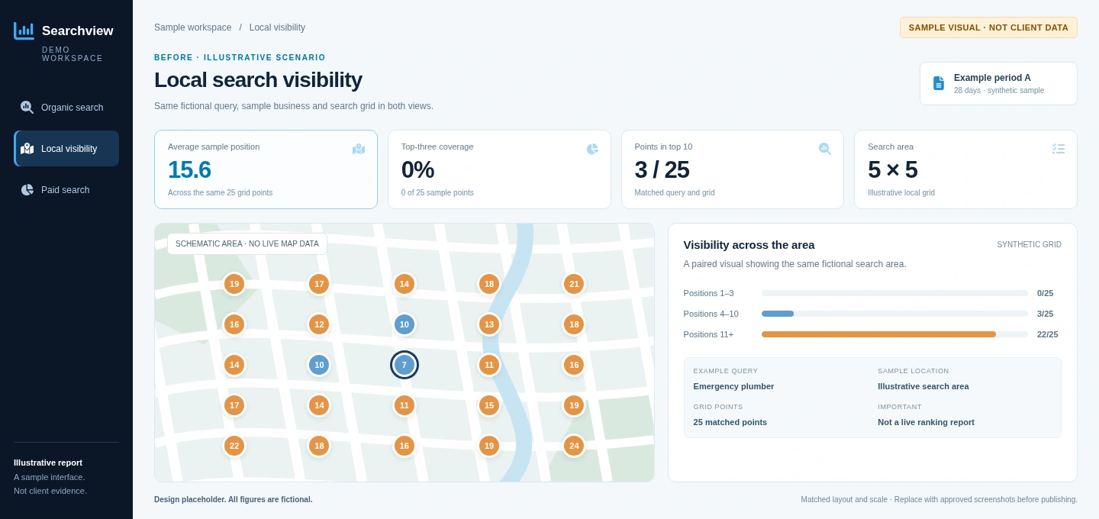Click the Matched query and grid caption
The height and width of the screenshot is (519, 1099).
click(x=675, y=193)
